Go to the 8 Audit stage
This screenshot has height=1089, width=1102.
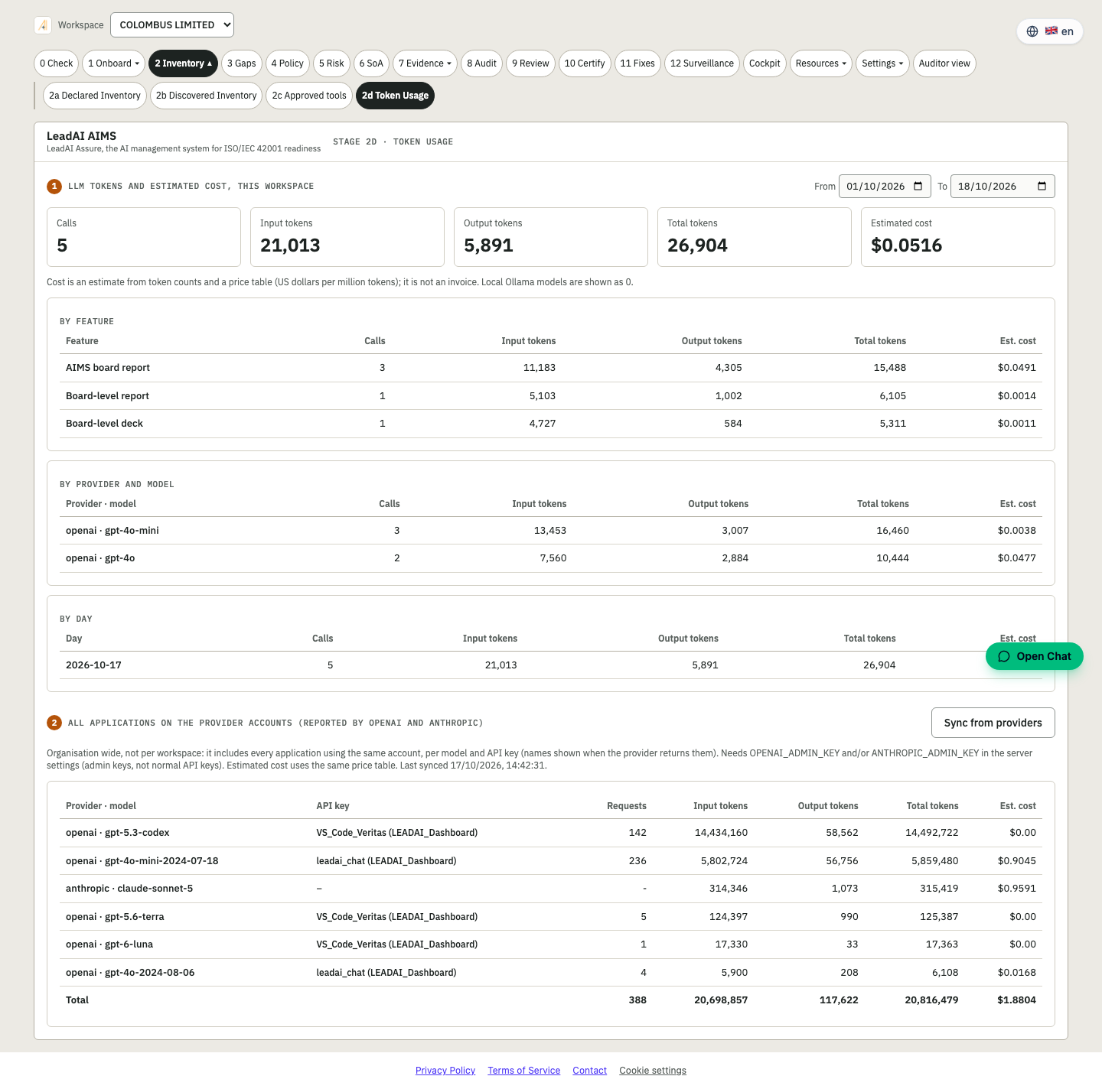(481, 63)
